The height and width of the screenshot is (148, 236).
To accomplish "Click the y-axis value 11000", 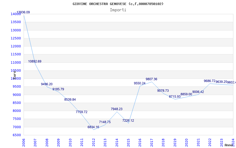I will [16, 62].
